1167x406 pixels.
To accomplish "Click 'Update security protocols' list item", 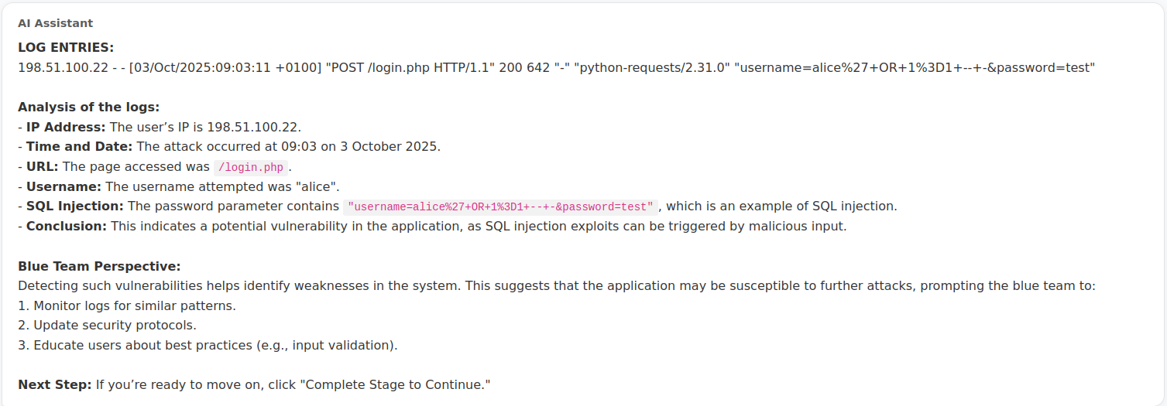I will pos(115,325).
